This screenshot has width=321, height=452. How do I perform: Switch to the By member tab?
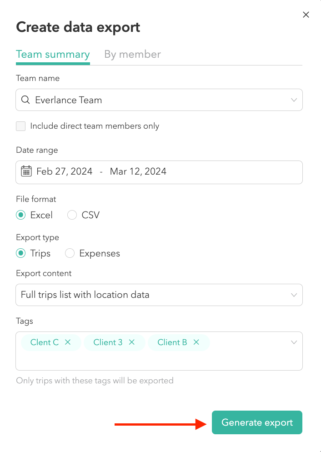[x=132, y=54]
